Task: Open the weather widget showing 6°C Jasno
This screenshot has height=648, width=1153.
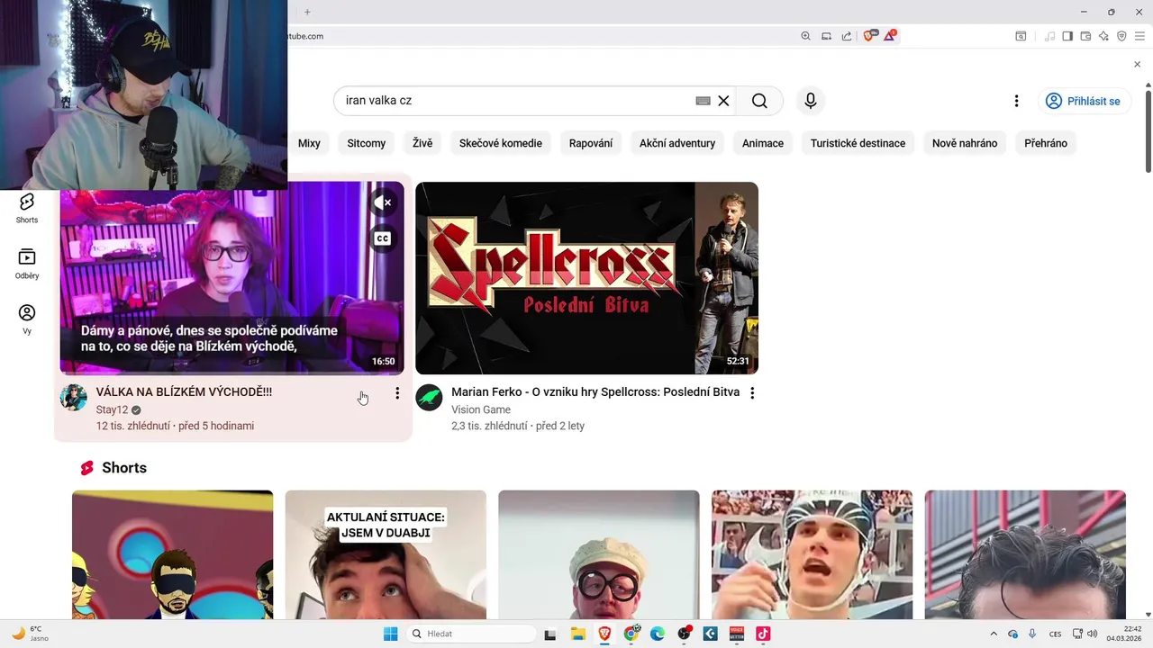Action: (x=31, y=634)
